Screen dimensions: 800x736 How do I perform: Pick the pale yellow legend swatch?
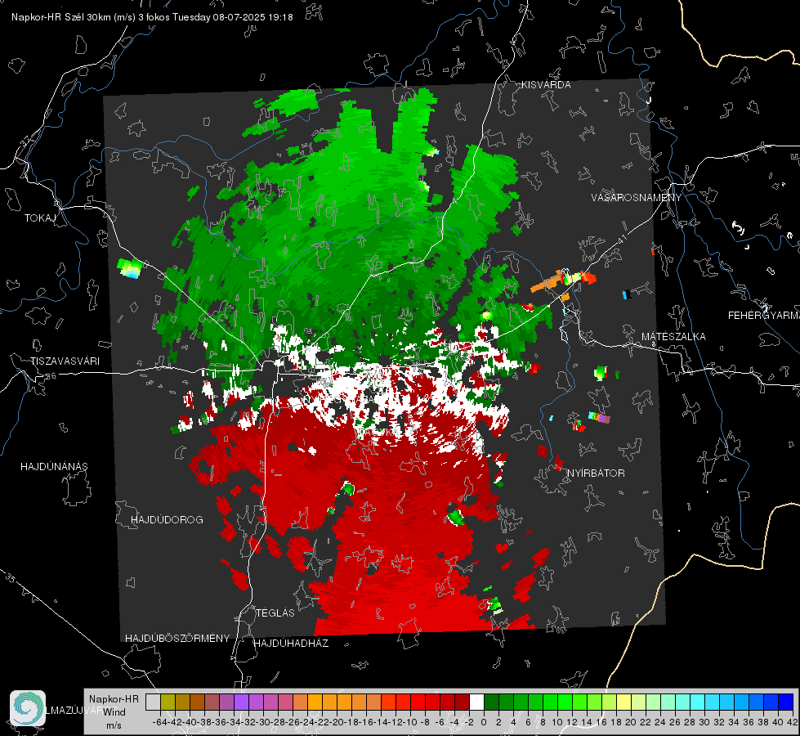click(x=624, y=702)
